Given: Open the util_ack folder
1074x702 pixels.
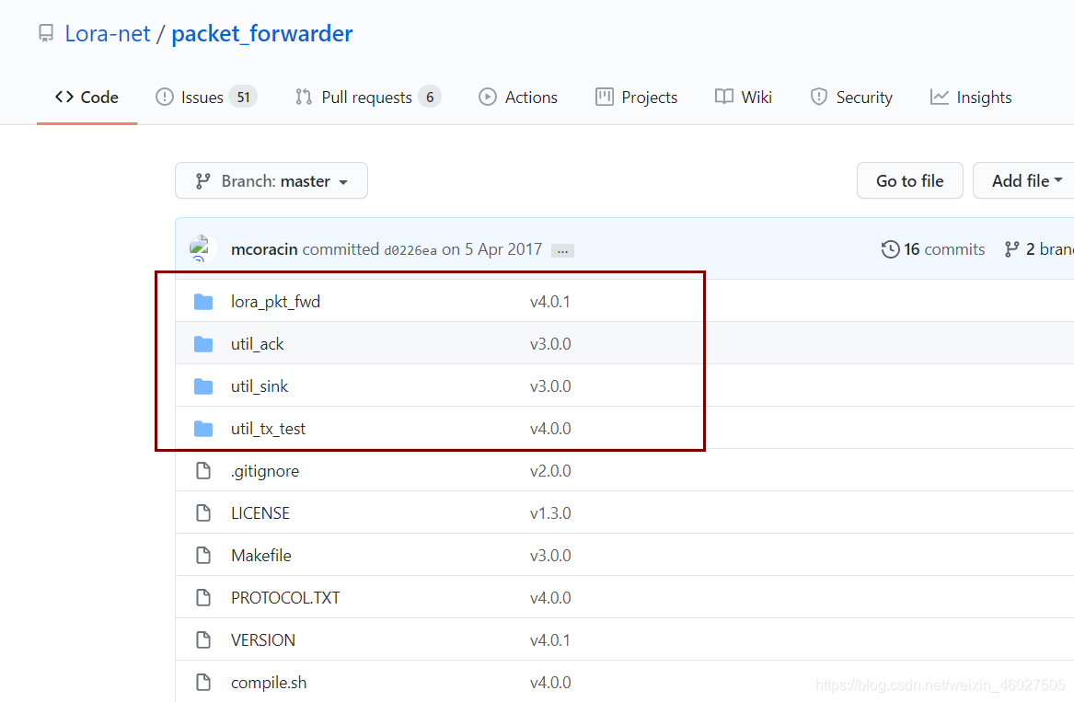Looking at the screenshot, I should pos(257,344).
